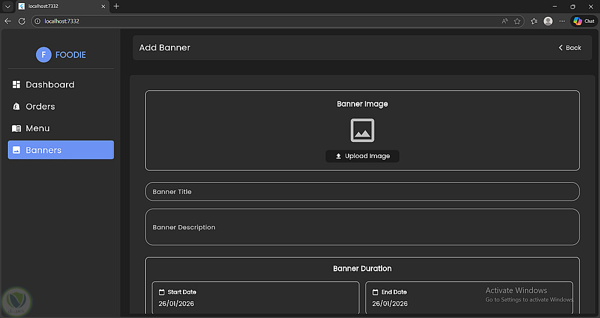
Task: Click into the Banner Description box
Action: point(362,227)
